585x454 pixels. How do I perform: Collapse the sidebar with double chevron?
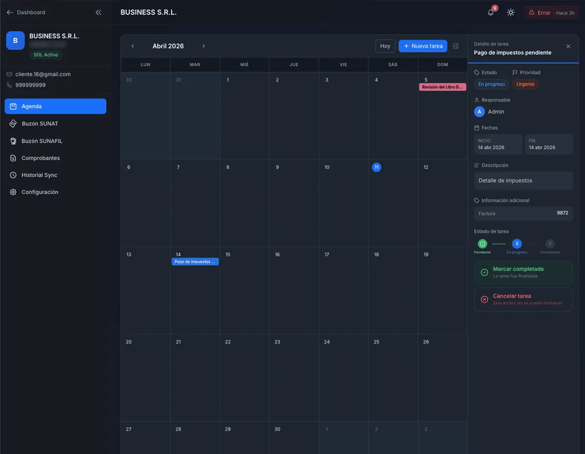[99, 12]
